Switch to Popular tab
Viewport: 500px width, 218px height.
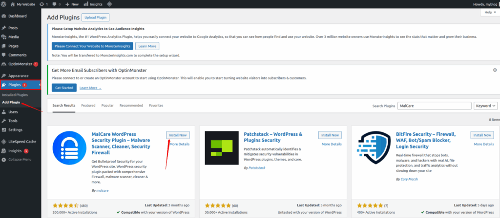click(107, 106)
